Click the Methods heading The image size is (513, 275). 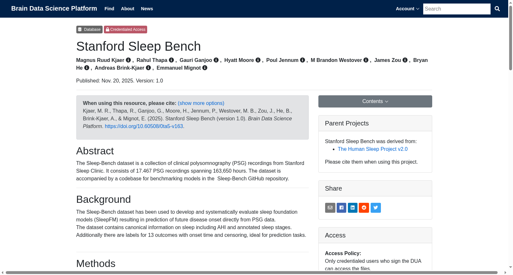click(x=96, y=263)
